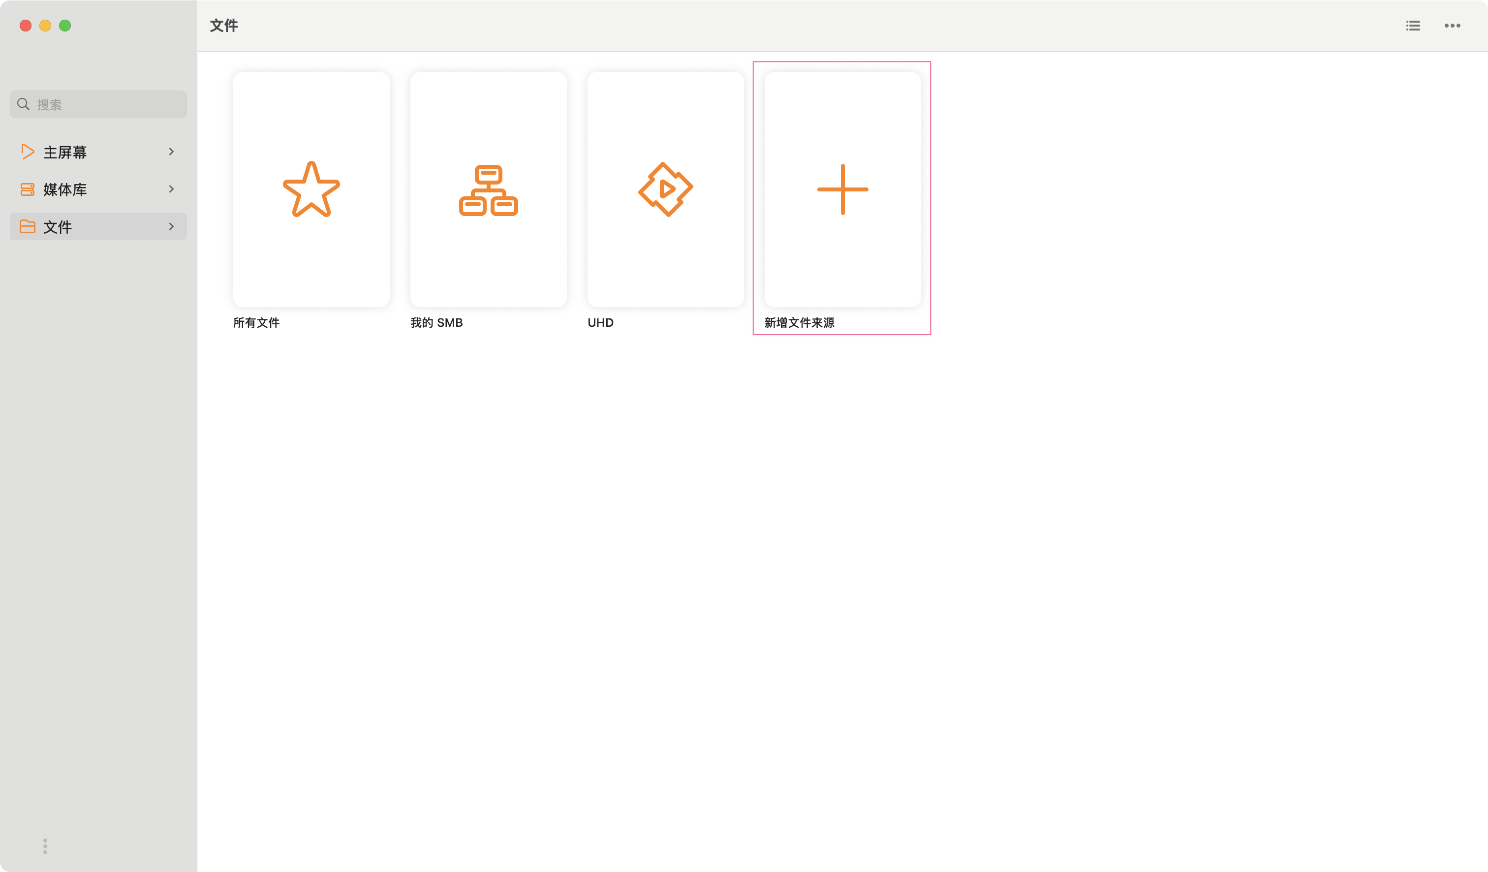
Task: Click the magnifier icon in search box
Action: point(24,104)
